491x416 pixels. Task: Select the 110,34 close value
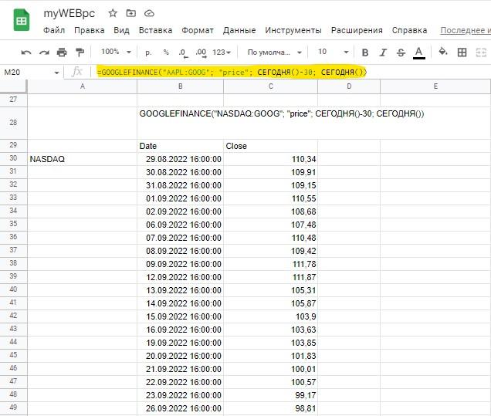click(270, 159)
